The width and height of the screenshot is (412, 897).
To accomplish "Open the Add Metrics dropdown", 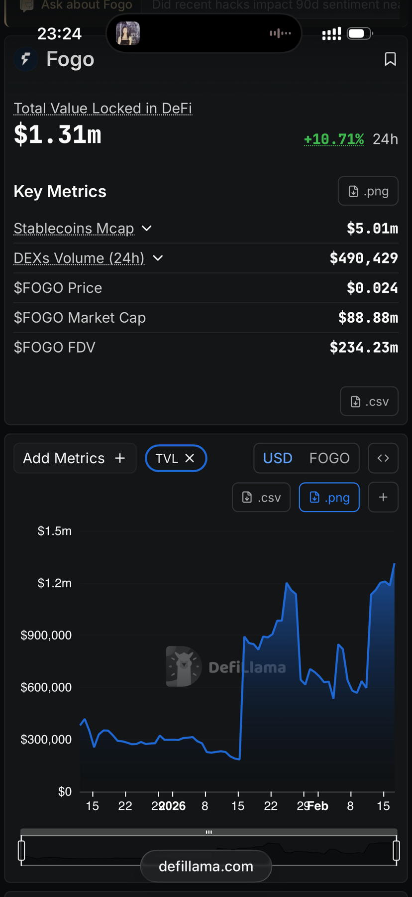I will [75, 458].
